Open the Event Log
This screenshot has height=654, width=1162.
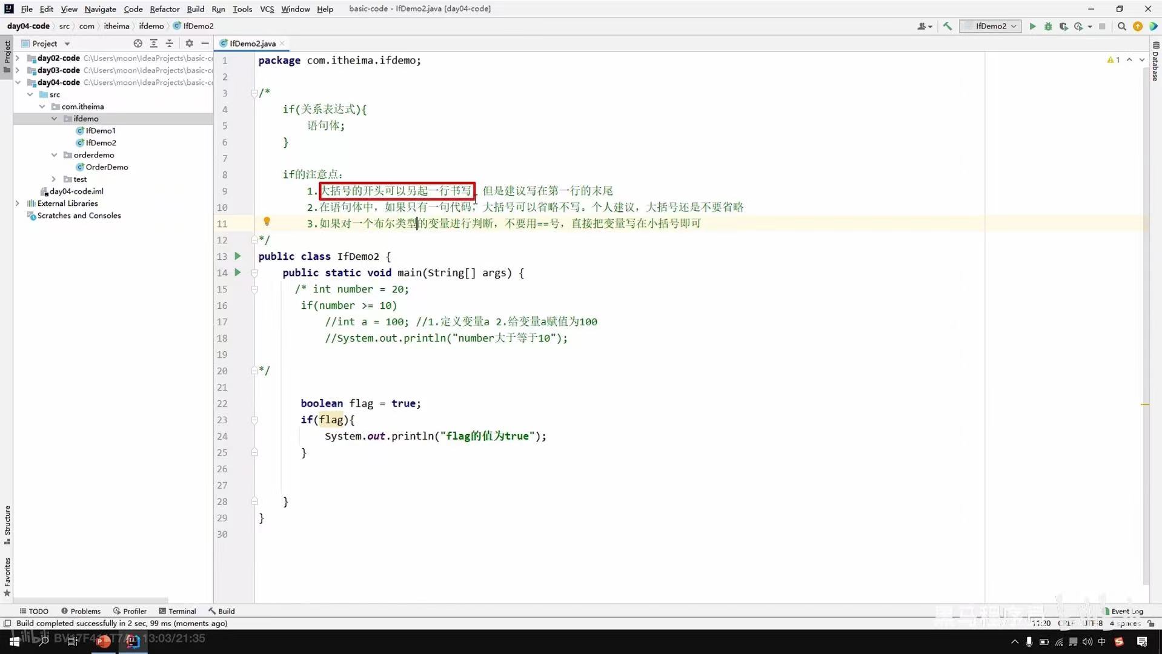pos(1125,611)
